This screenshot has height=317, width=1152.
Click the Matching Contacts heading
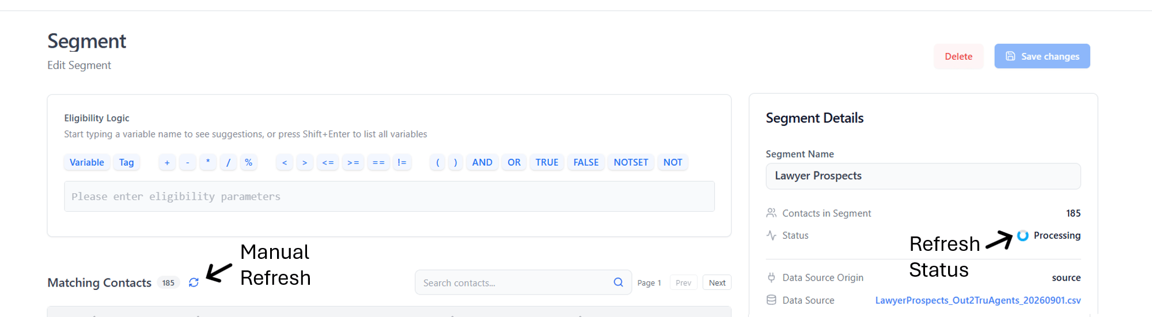pyautogui.click(x=99, y=282)
